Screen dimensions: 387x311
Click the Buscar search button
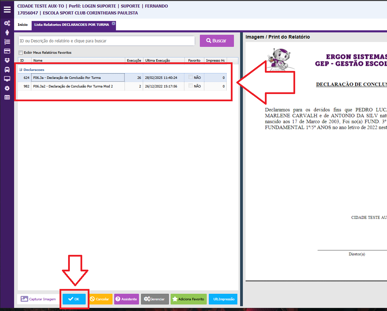click(217, 41)
